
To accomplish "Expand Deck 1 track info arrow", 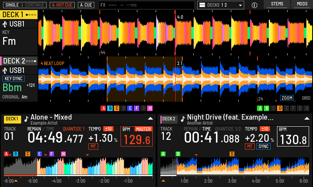I will tap(150, 118).
